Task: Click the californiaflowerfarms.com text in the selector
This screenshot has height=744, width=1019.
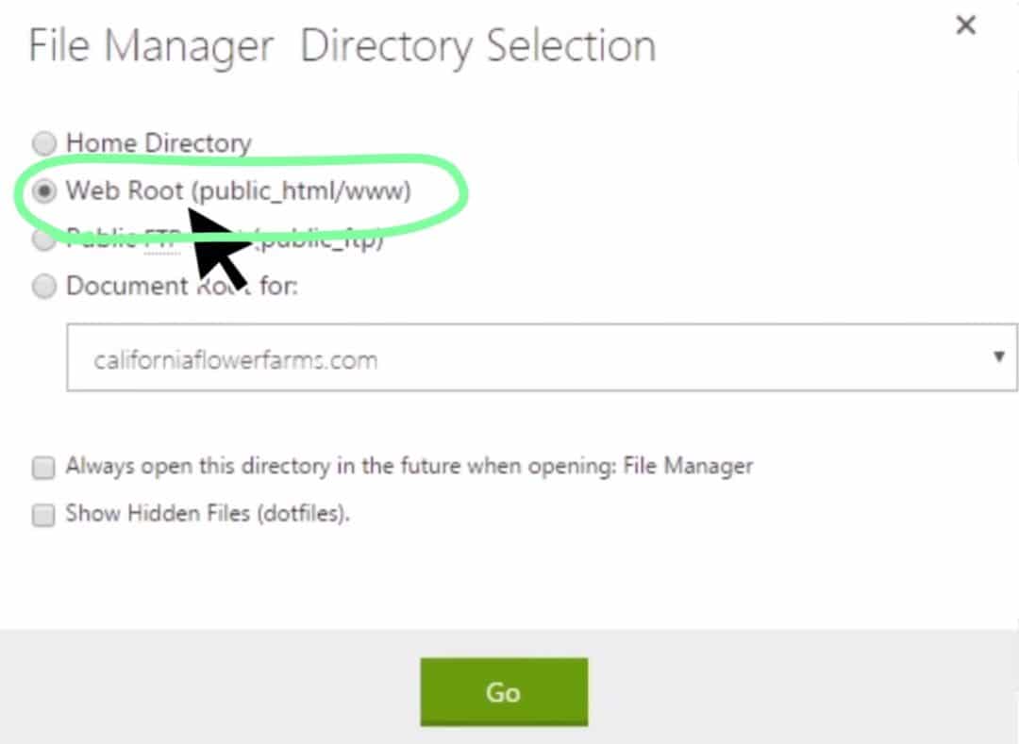Action: [x=236, y=360]
